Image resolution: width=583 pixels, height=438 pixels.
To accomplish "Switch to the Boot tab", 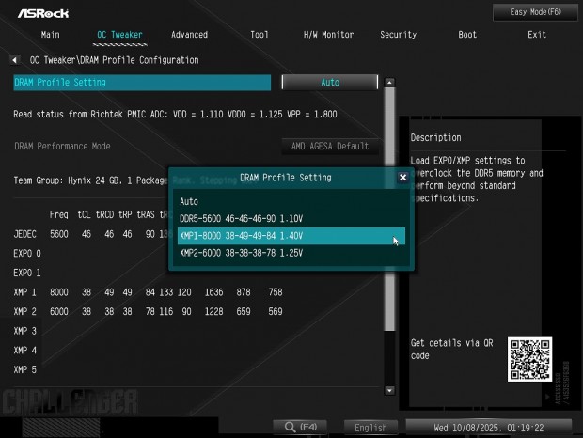I will 467,35.
